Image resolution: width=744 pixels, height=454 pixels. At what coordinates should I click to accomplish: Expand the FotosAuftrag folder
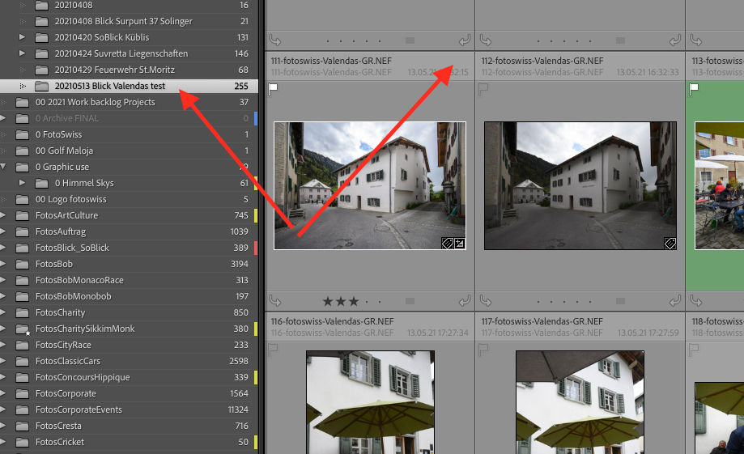[x=3, y=231]
